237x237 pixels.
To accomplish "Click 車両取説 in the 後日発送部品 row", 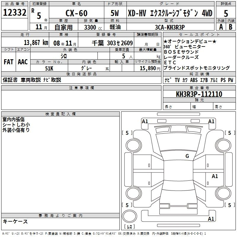I will click(x=31, y=80).
